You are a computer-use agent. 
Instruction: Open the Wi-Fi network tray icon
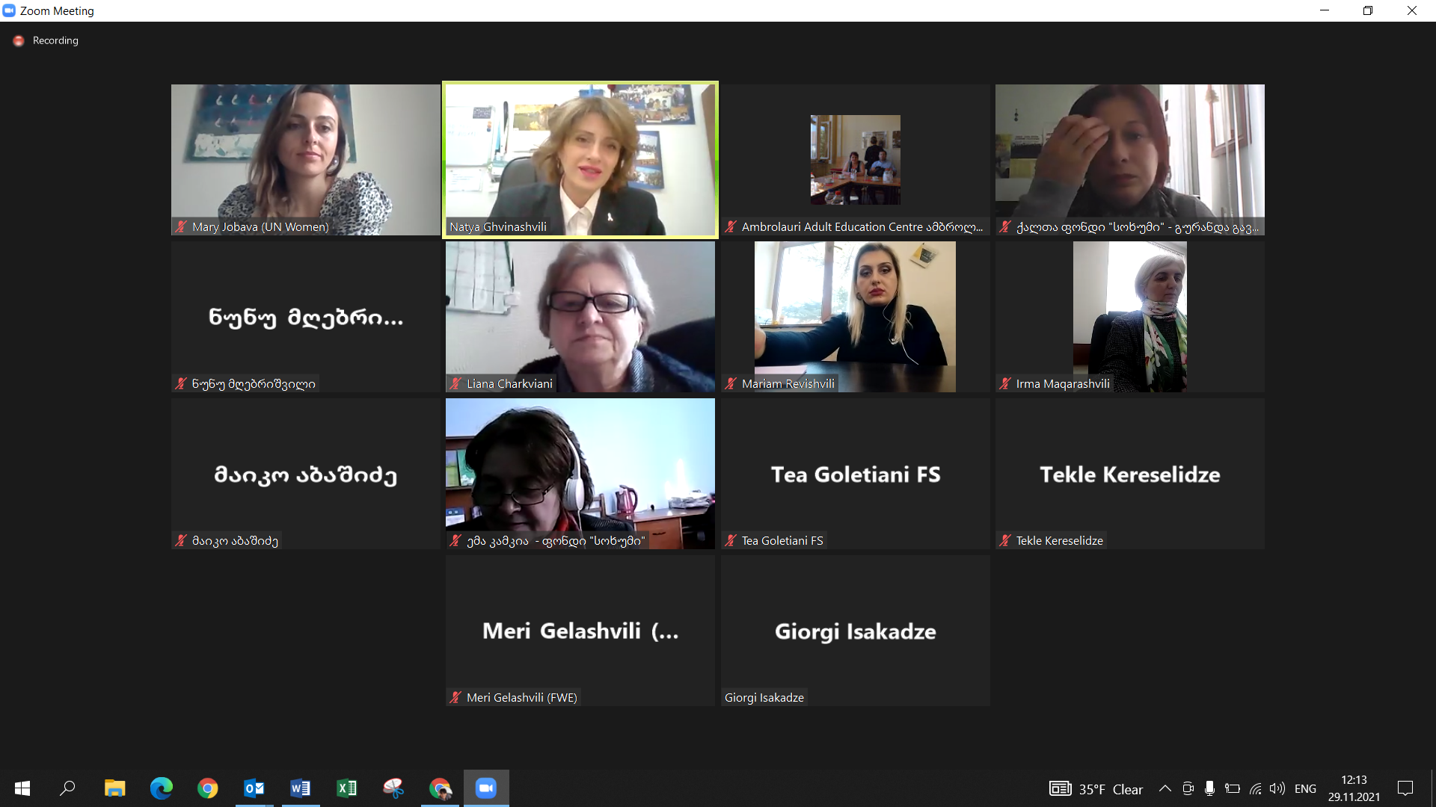[x=1256, y=789]
